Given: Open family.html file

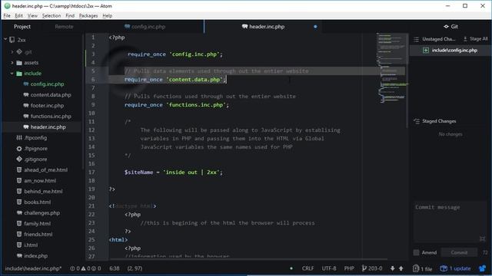Looking at the screenshot, I should coord(38,223).
